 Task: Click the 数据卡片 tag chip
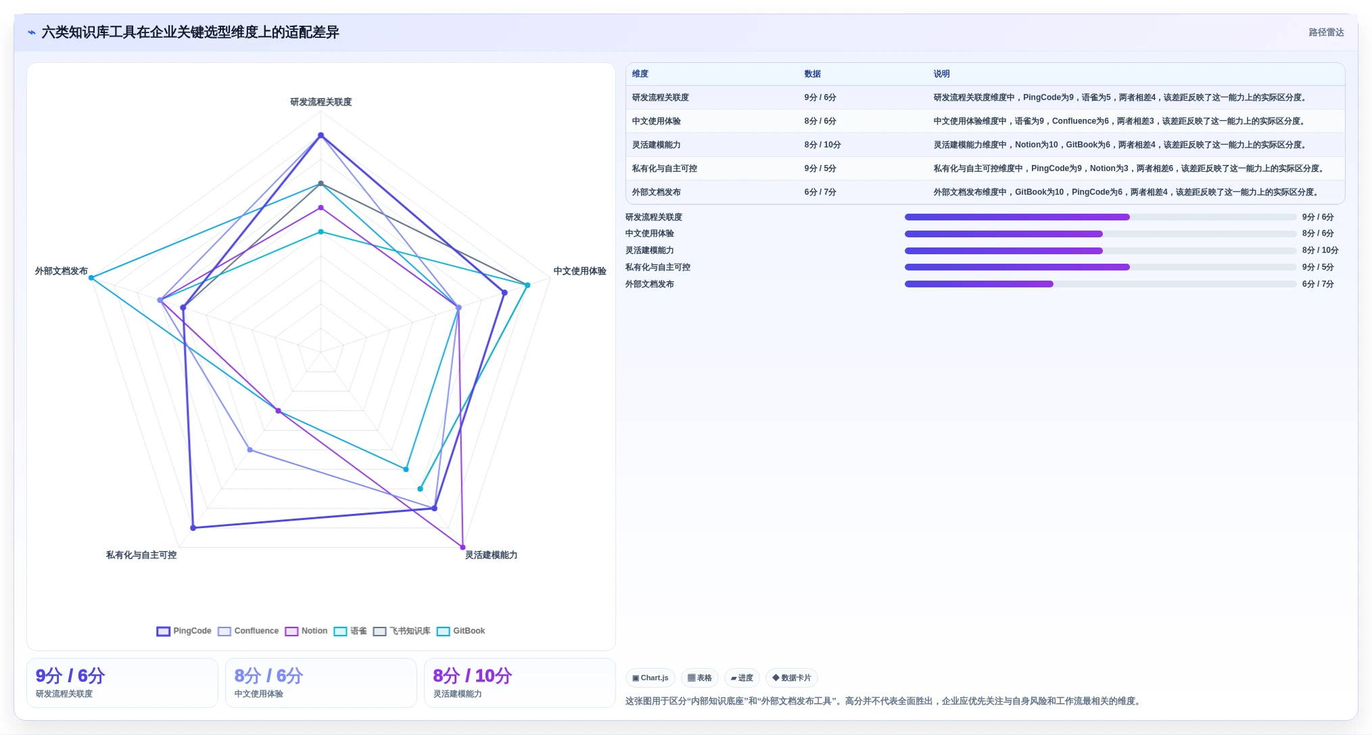pos(792,678)
